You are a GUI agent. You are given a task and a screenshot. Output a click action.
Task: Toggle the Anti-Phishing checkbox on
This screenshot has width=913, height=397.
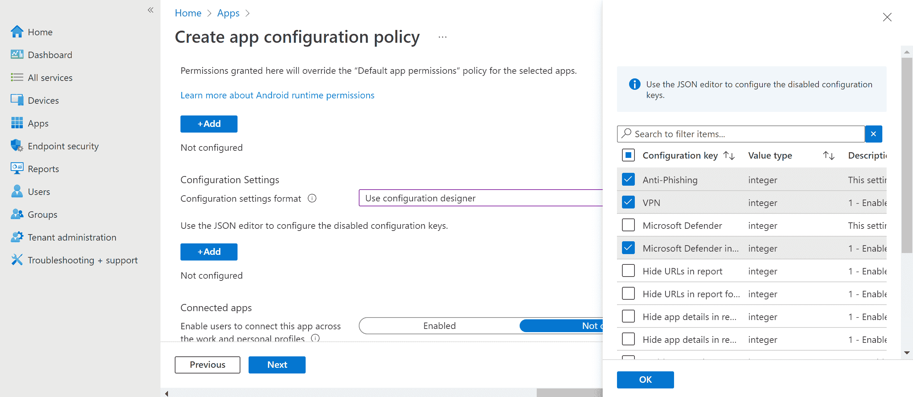[x=628, y=179]
